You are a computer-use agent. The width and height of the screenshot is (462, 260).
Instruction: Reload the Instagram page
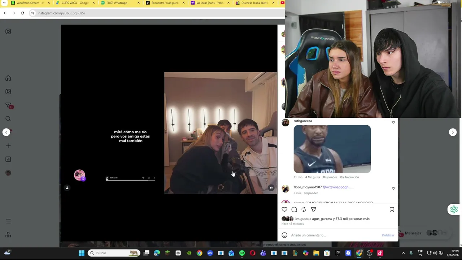[x=22, y=13]
